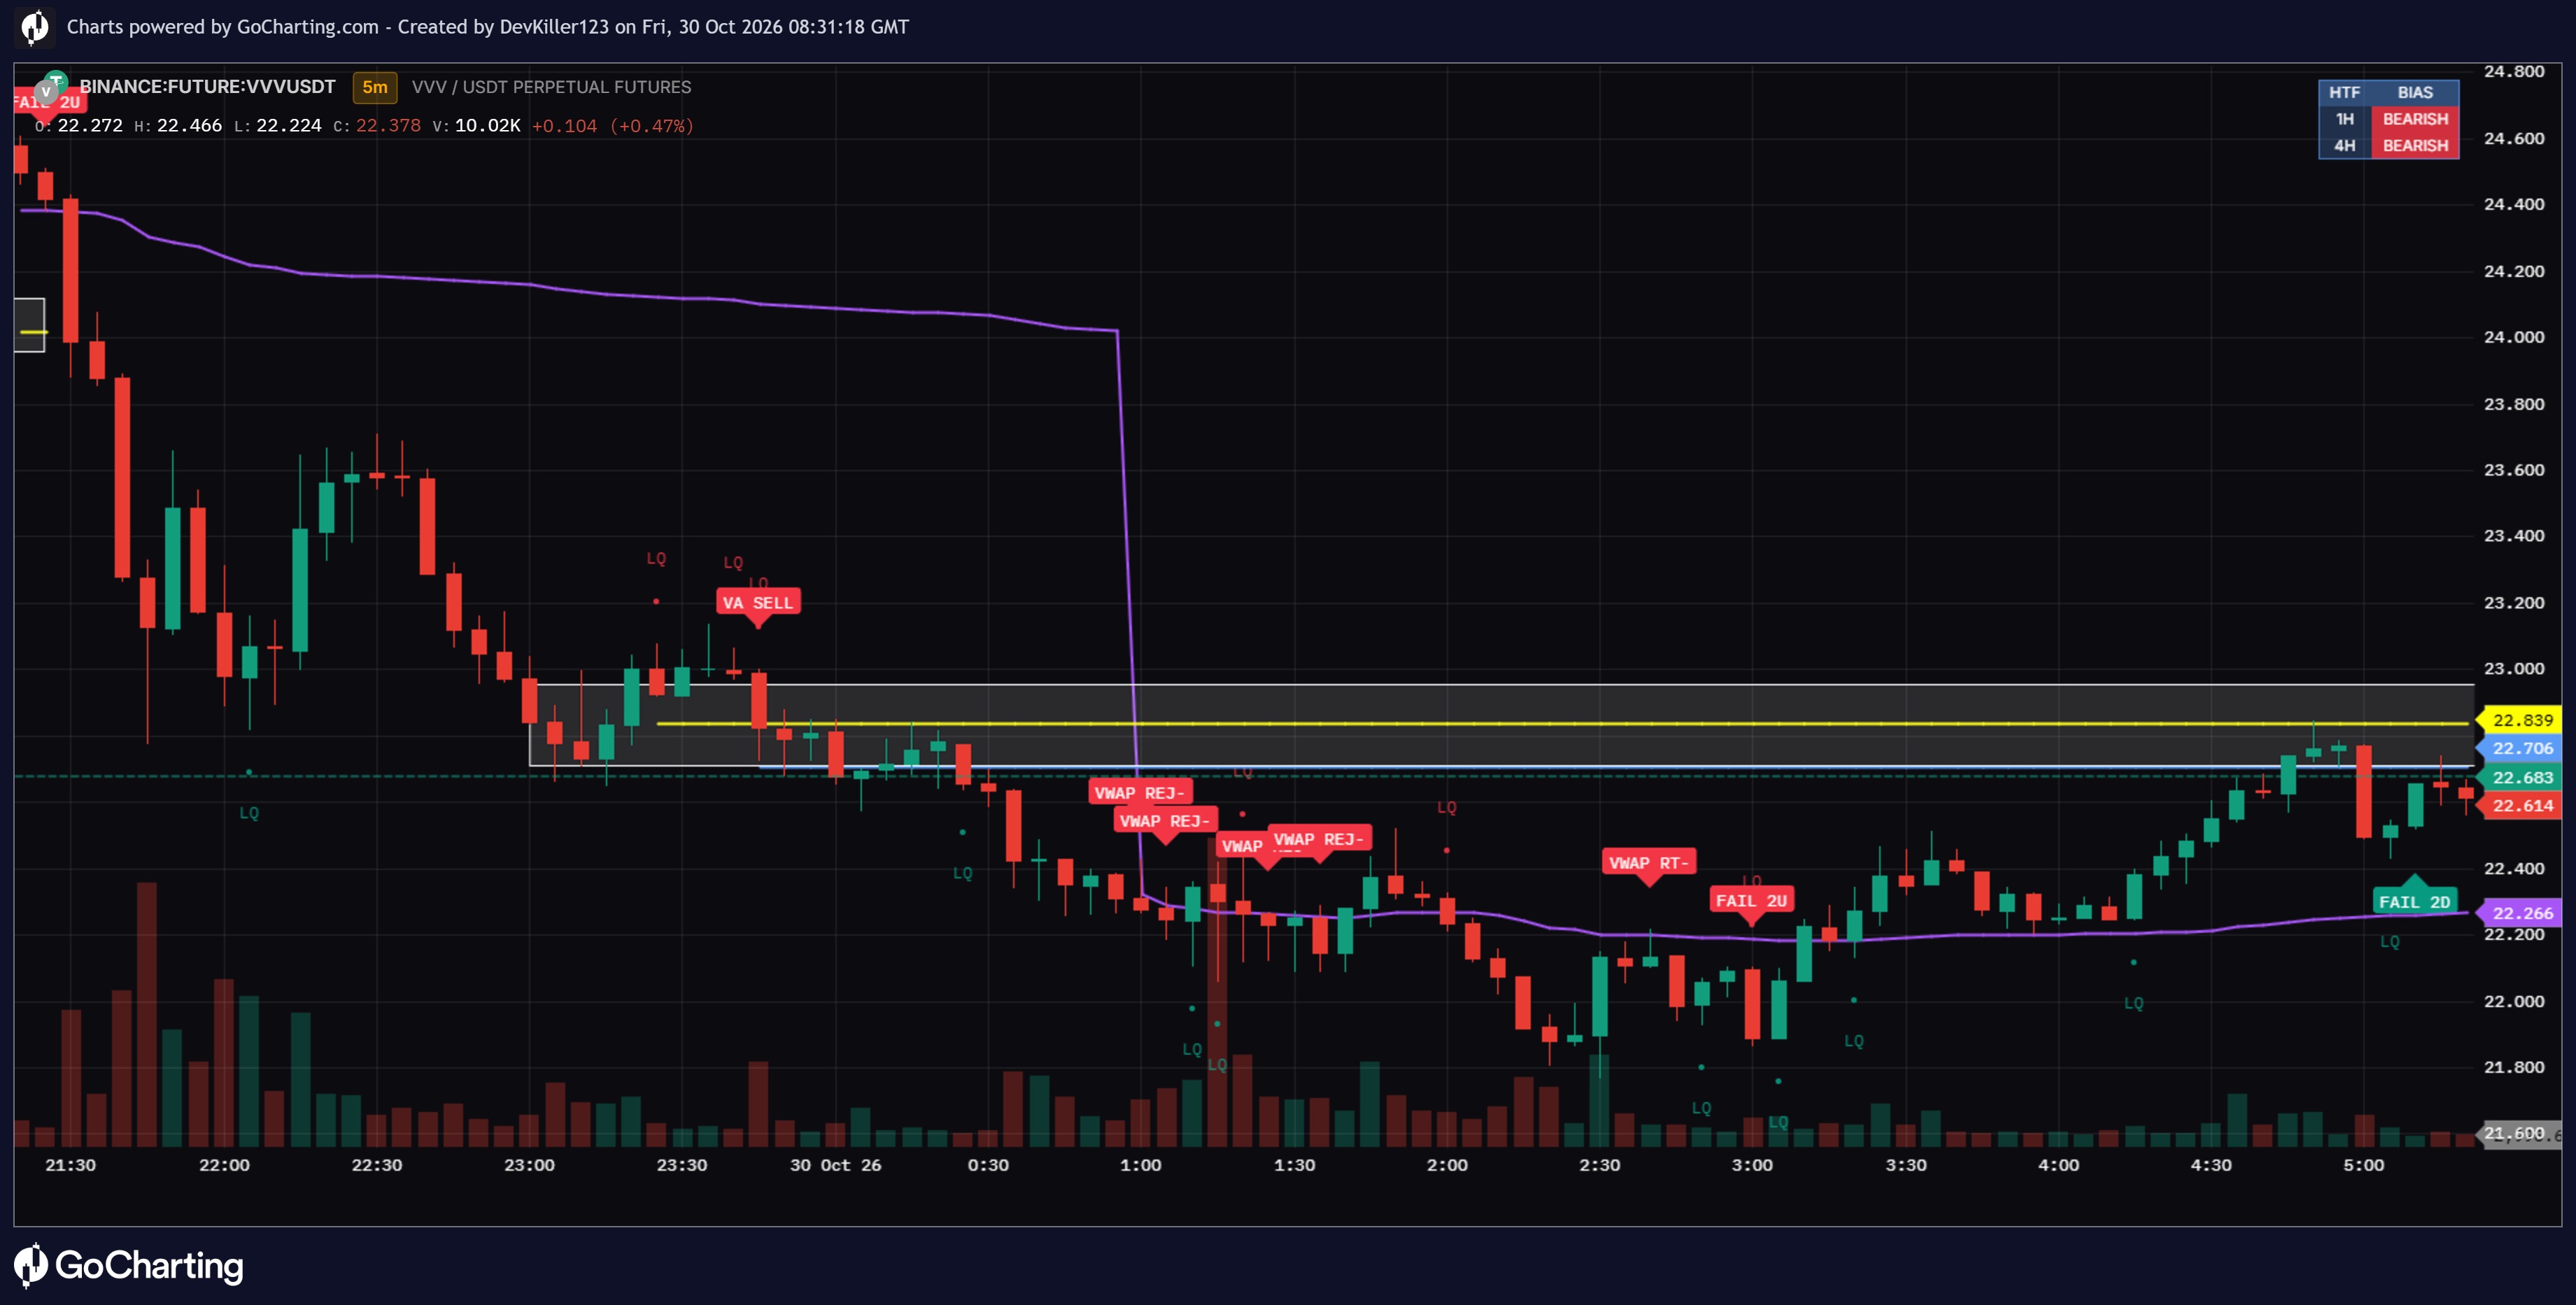
Task: Click the FAIL 2U label near 3:00
Action: pos(1751,901)
